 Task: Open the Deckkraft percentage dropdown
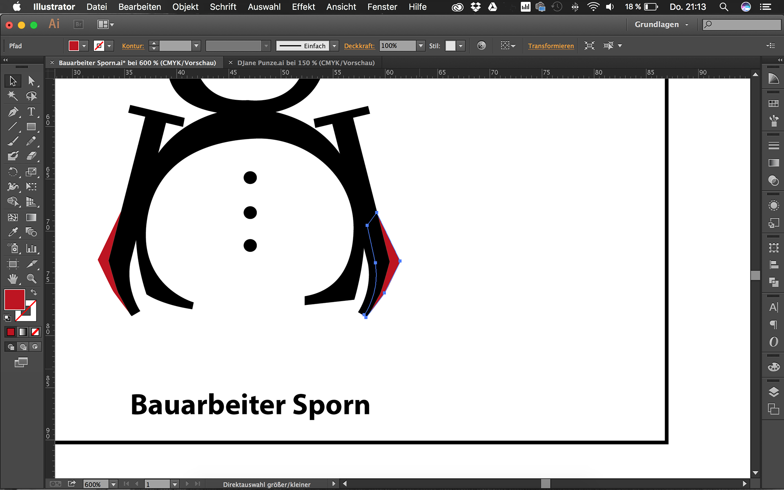(421, 46)
